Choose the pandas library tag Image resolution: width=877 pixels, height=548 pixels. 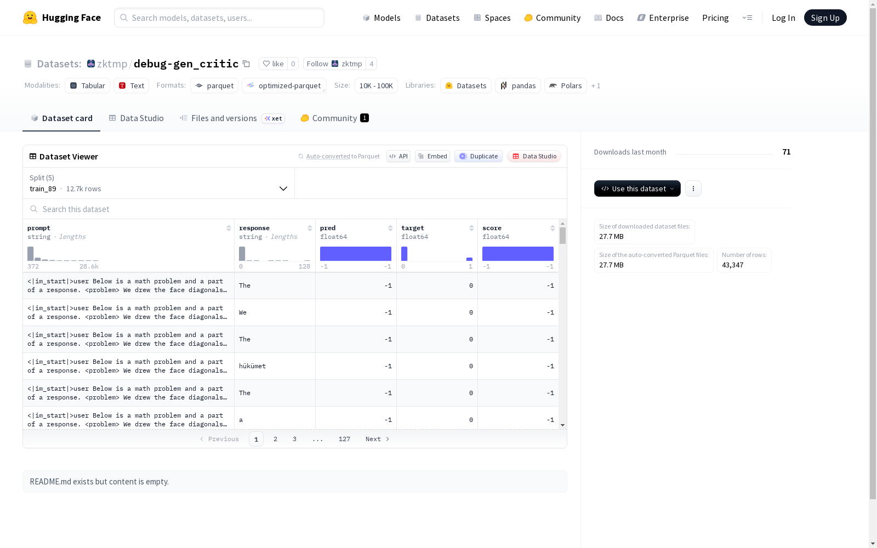click(518, 85)
